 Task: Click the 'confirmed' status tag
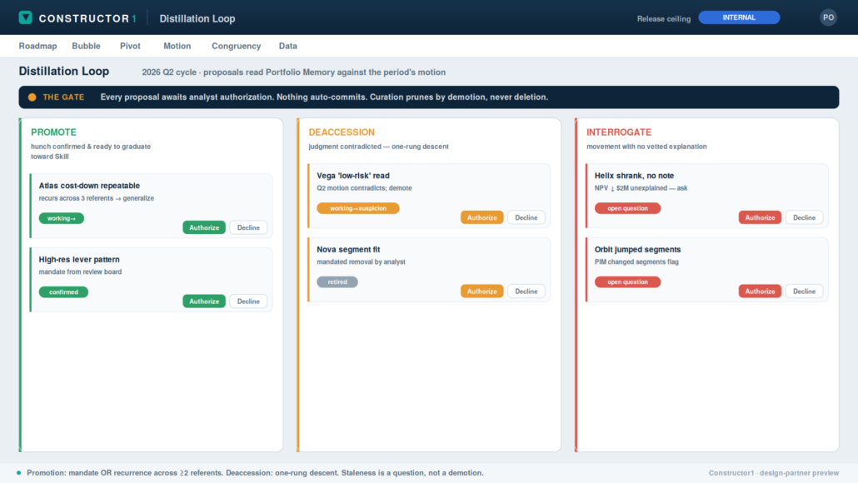pos(63,292)
